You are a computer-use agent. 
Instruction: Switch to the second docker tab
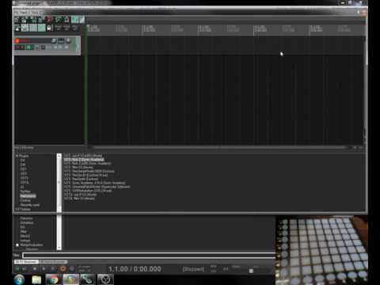[x=53, y=261]
